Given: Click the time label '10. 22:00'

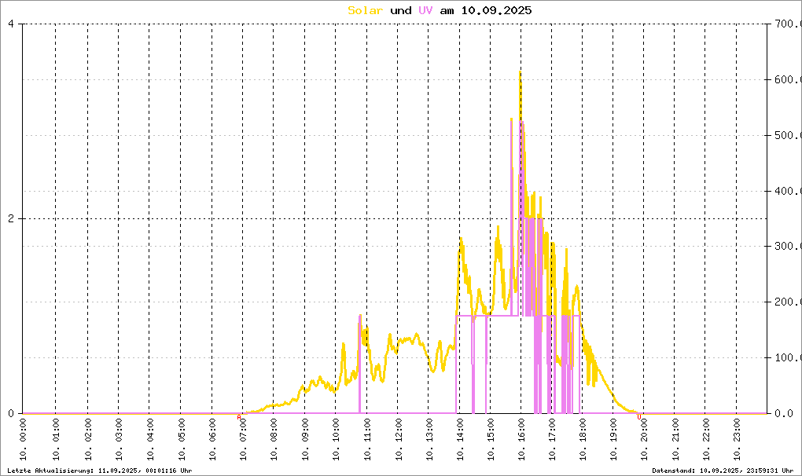Looking at the screenshot, I should coord(706,439).
